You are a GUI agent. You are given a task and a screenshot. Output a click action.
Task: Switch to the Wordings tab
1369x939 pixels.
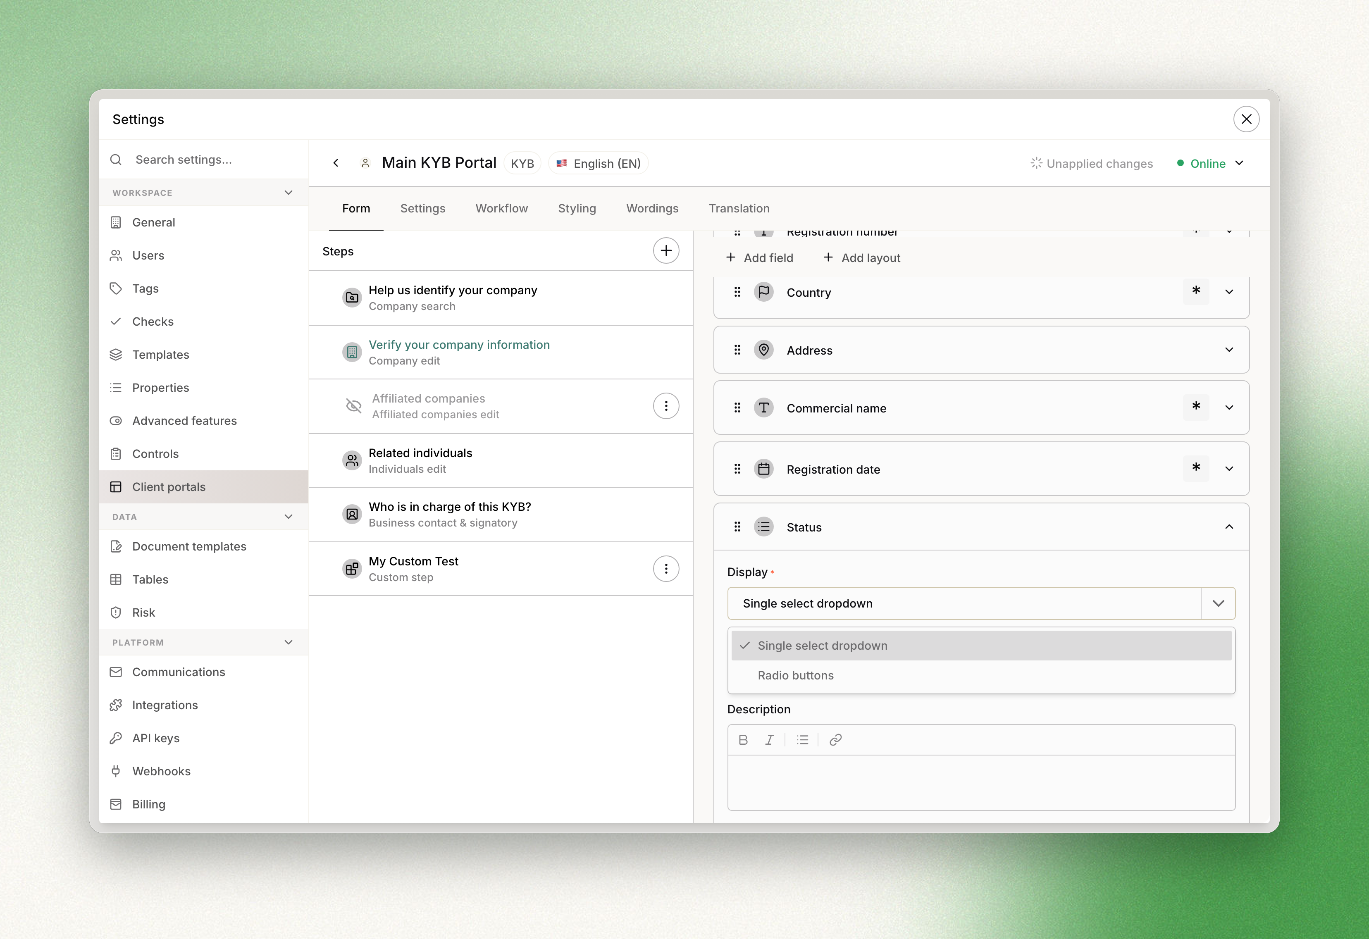652,209
